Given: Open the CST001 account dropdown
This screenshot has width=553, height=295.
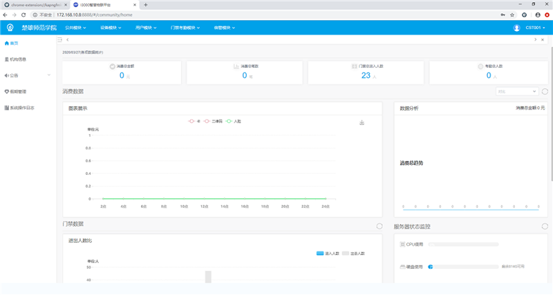Looking at the screenshot, I should point(535,28).
